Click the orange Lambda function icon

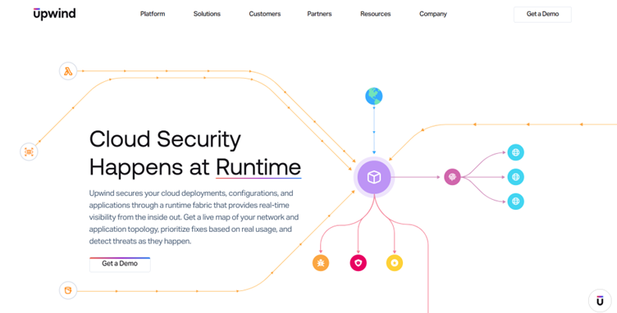pos(68,71)
